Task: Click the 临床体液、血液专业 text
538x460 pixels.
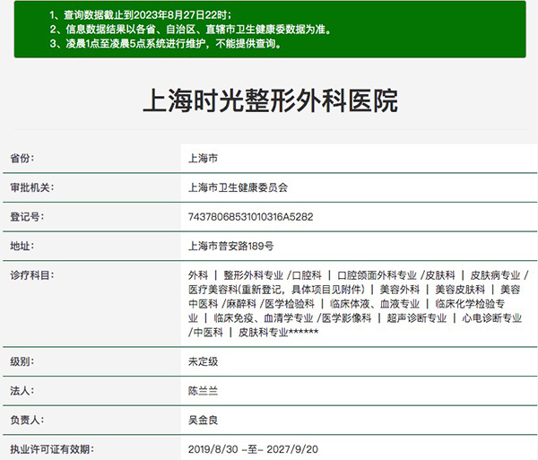Action: point(375,304)
